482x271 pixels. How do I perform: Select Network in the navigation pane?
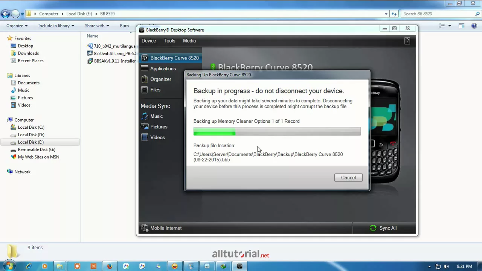point(22,172)
